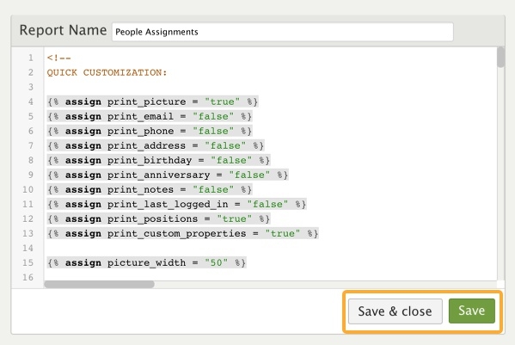
Task: Place cursor on print_phone assign line
Action: click(x=150, y=131)
